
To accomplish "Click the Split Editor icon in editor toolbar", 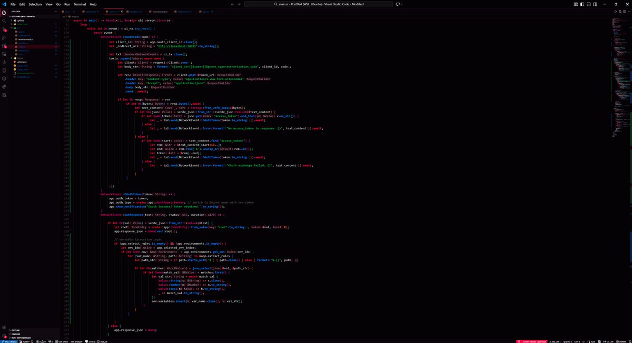I will [625, 11].
